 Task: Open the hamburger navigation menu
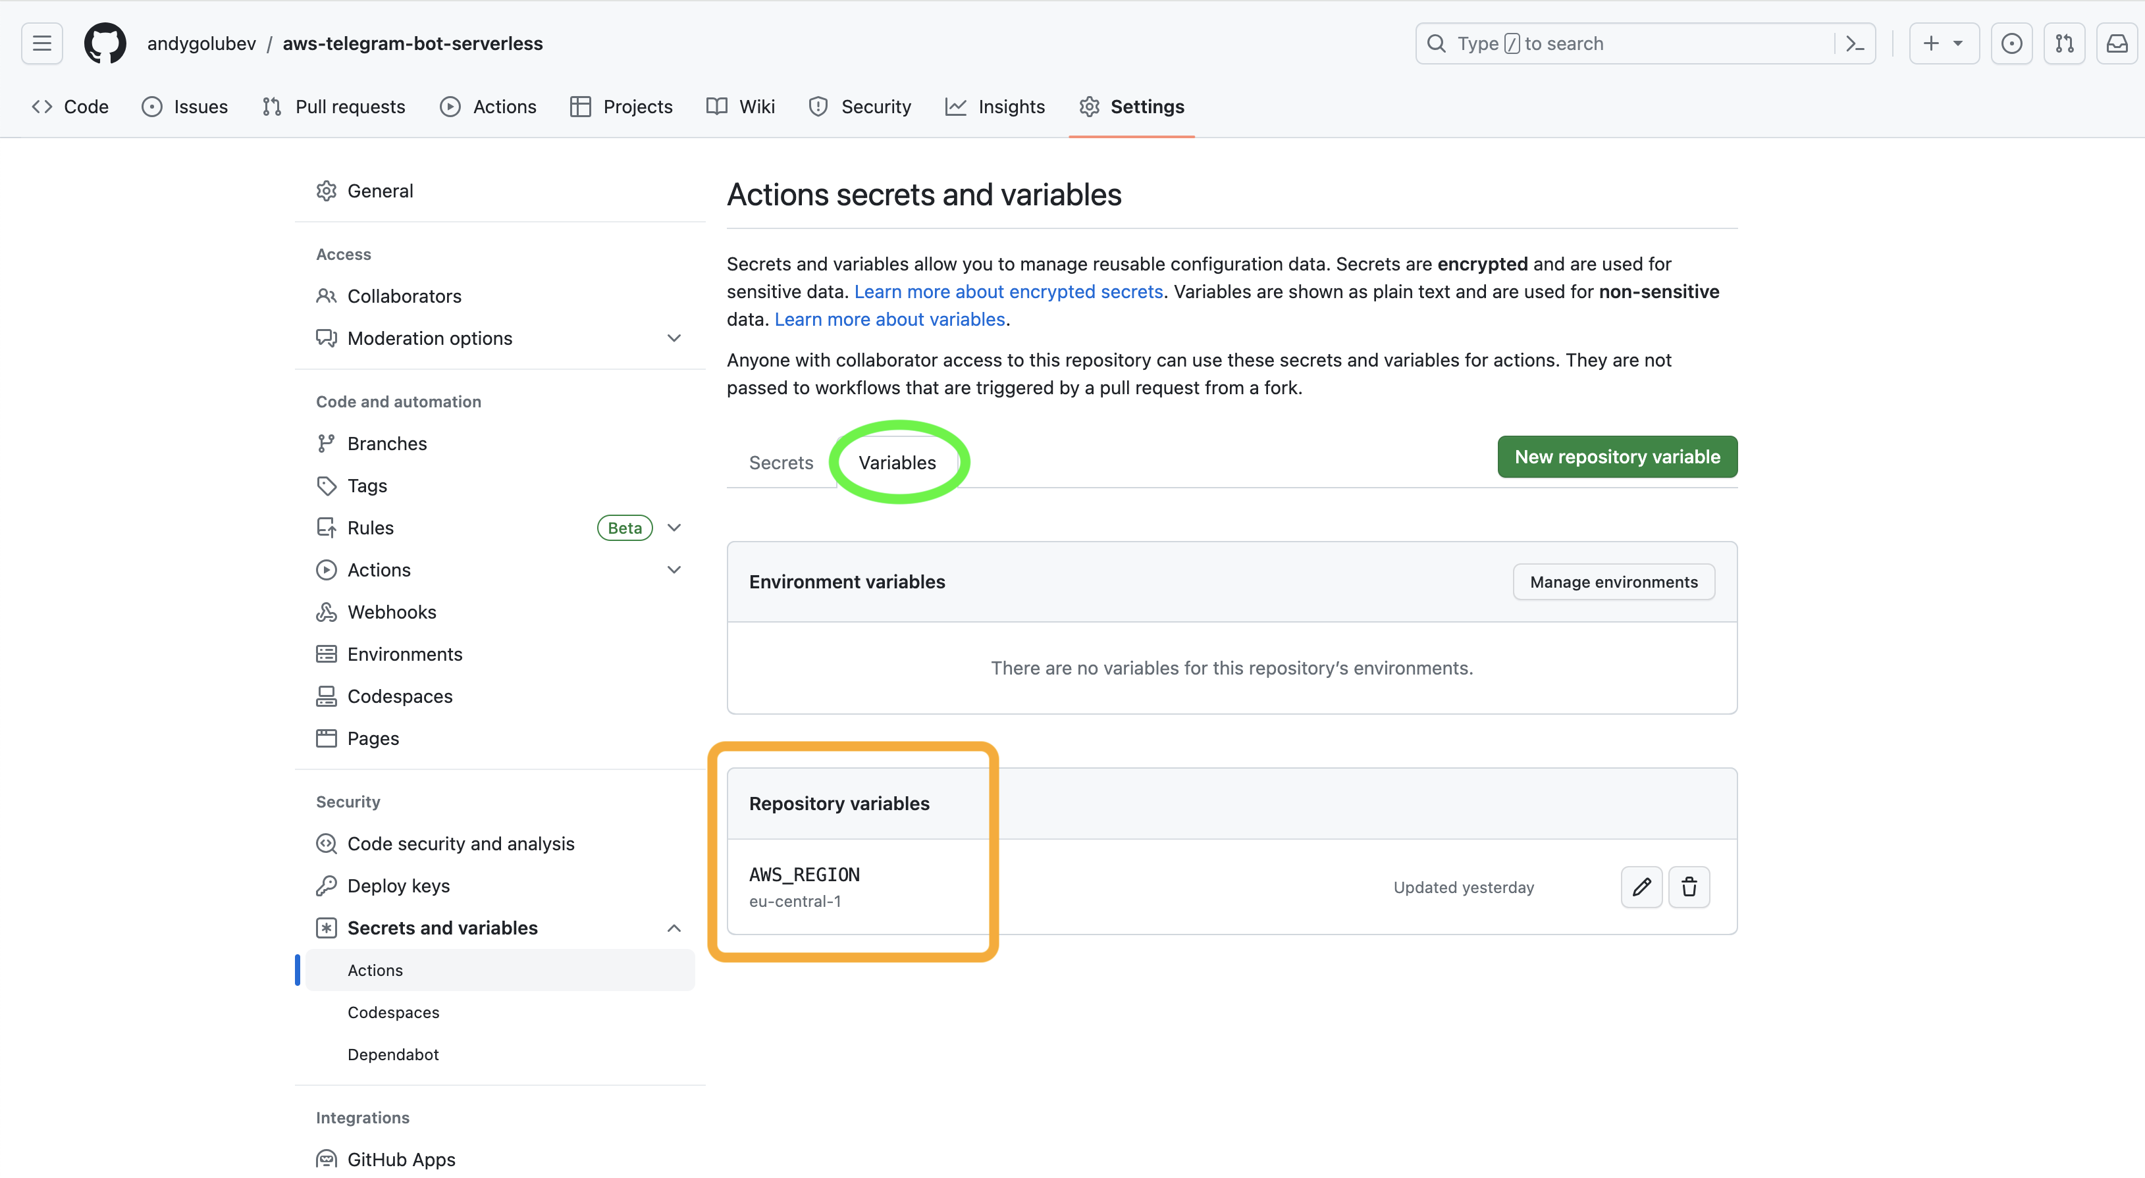click(x=41, y=43)
